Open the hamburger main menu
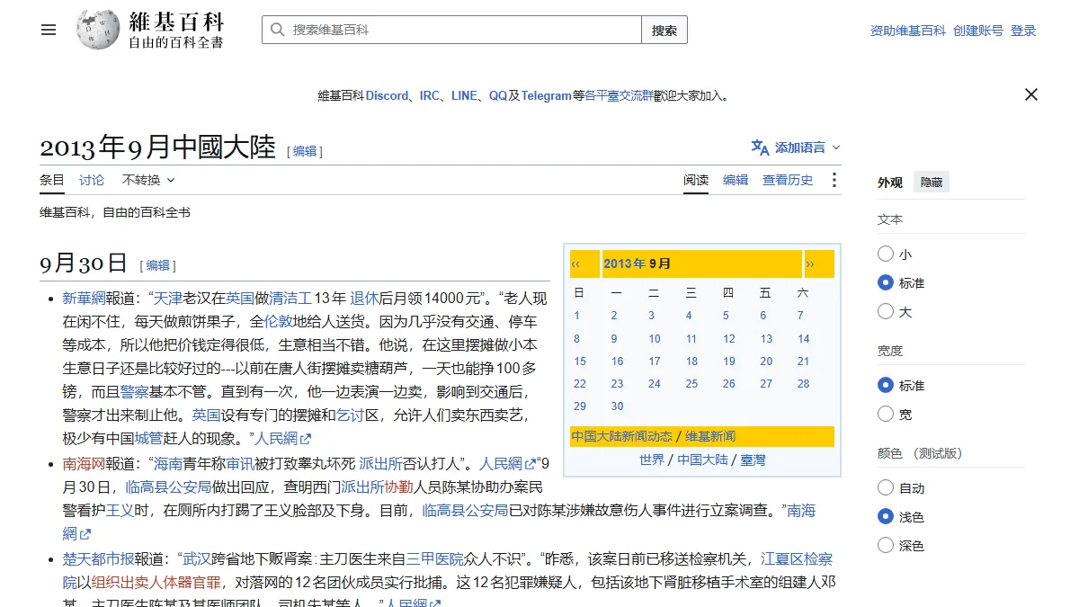 pos(49,30)
